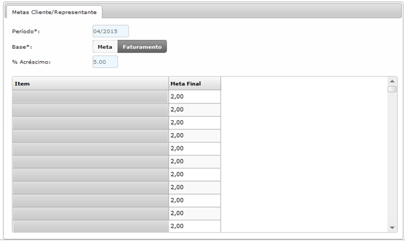Screen dimensions: 405x241
Task: Click the Meta Final column header
Action: pyautogui.click(x=194, y=84)
